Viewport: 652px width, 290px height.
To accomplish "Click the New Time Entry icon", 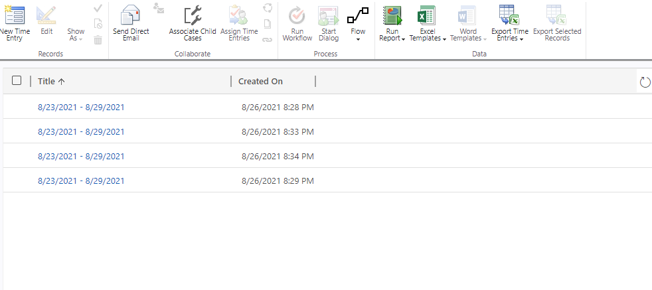I will click(14, 16).
